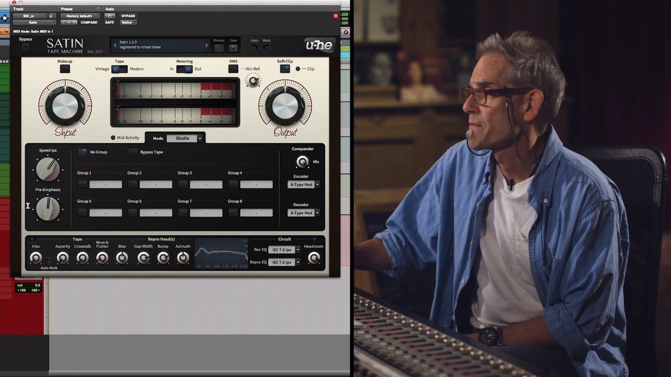Toggle the Group 4 switch

pyautogui.click(x=233, y=184)
